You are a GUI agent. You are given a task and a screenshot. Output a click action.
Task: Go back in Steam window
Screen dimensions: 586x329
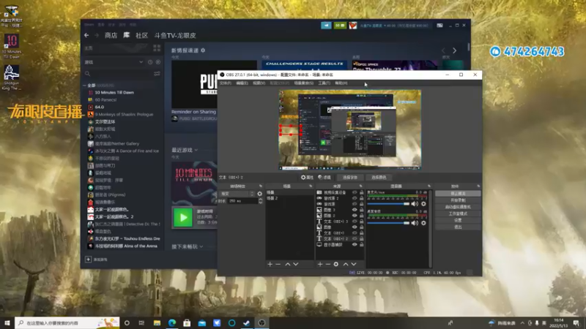click(x=86, y=35)
